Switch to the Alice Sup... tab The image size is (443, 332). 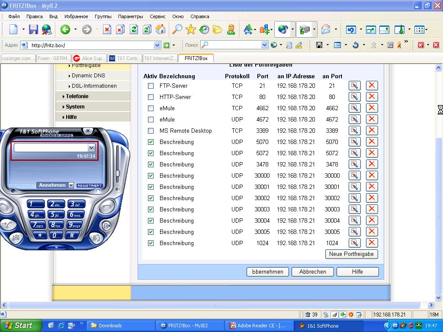click(x=89, y=58)
